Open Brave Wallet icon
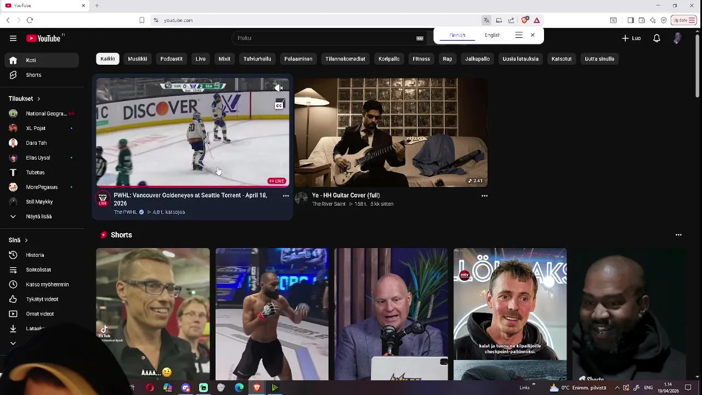Screen dimensions: 702x395 click(642, 20)
